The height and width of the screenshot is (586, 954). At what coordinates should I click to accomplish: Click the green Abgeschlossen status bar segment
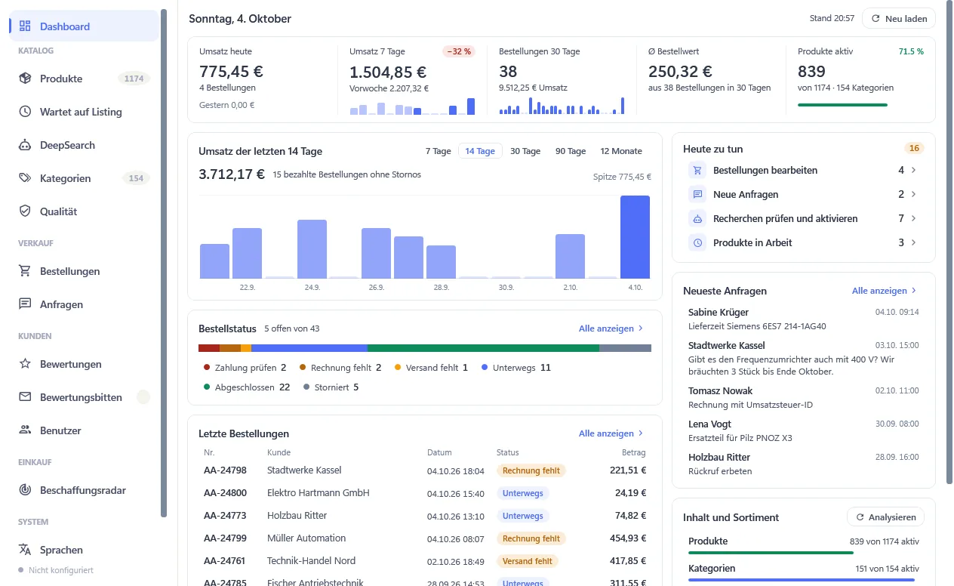pos(483,348)
